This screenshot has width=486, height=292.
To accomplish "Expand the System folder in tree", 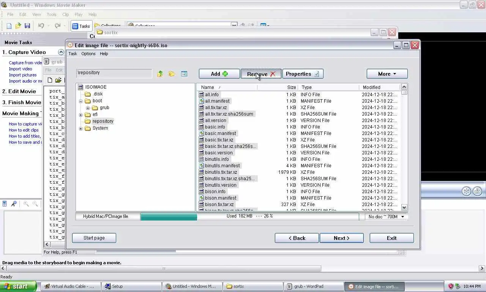I will coord(80,129).
